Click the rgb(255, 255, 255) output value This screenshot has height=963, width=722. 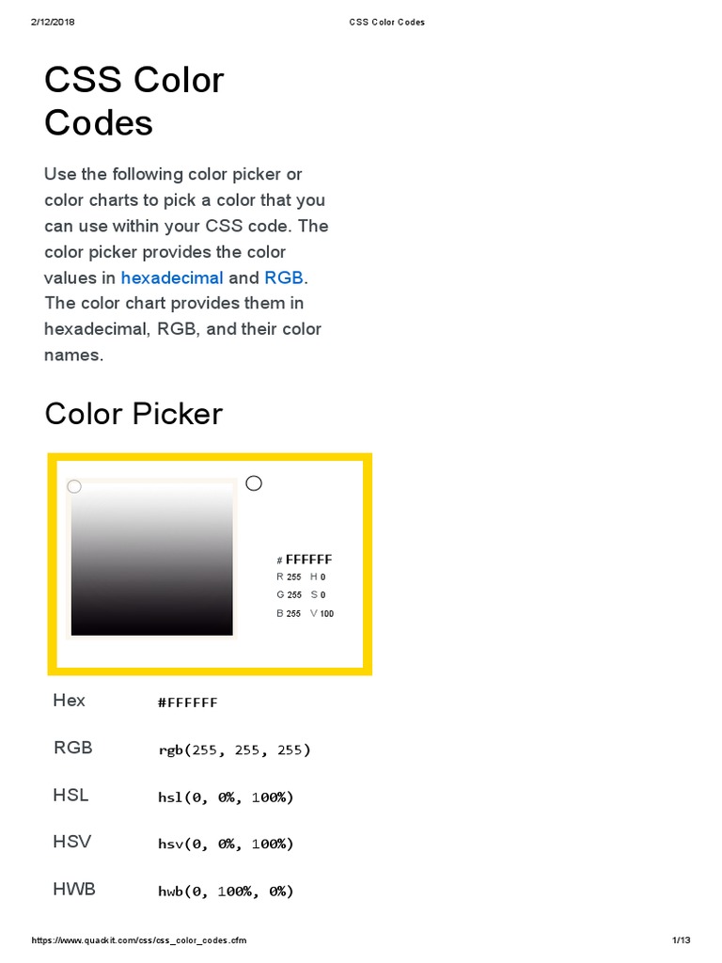click(x=234, y=750)
